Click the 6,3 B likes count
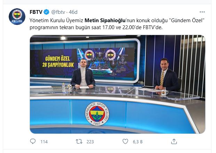The height and width of the screenshot is (153, 216). 138,142
